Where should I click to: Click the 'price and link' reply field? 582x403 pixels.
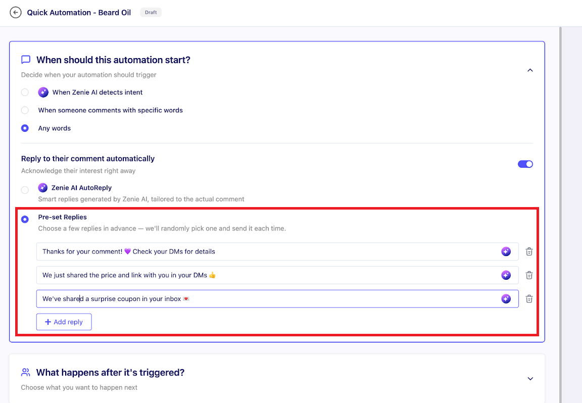[x=253, y=275]
